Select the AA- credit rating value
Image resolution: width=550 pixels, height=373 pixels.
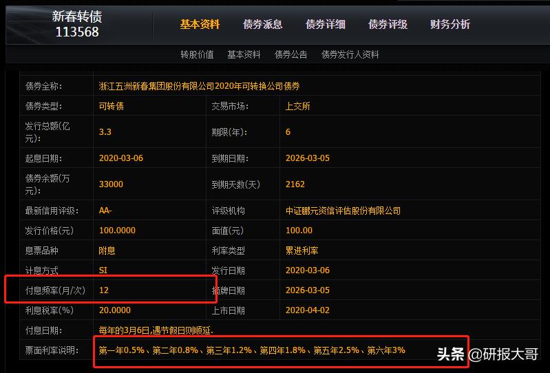pos(107,211)
